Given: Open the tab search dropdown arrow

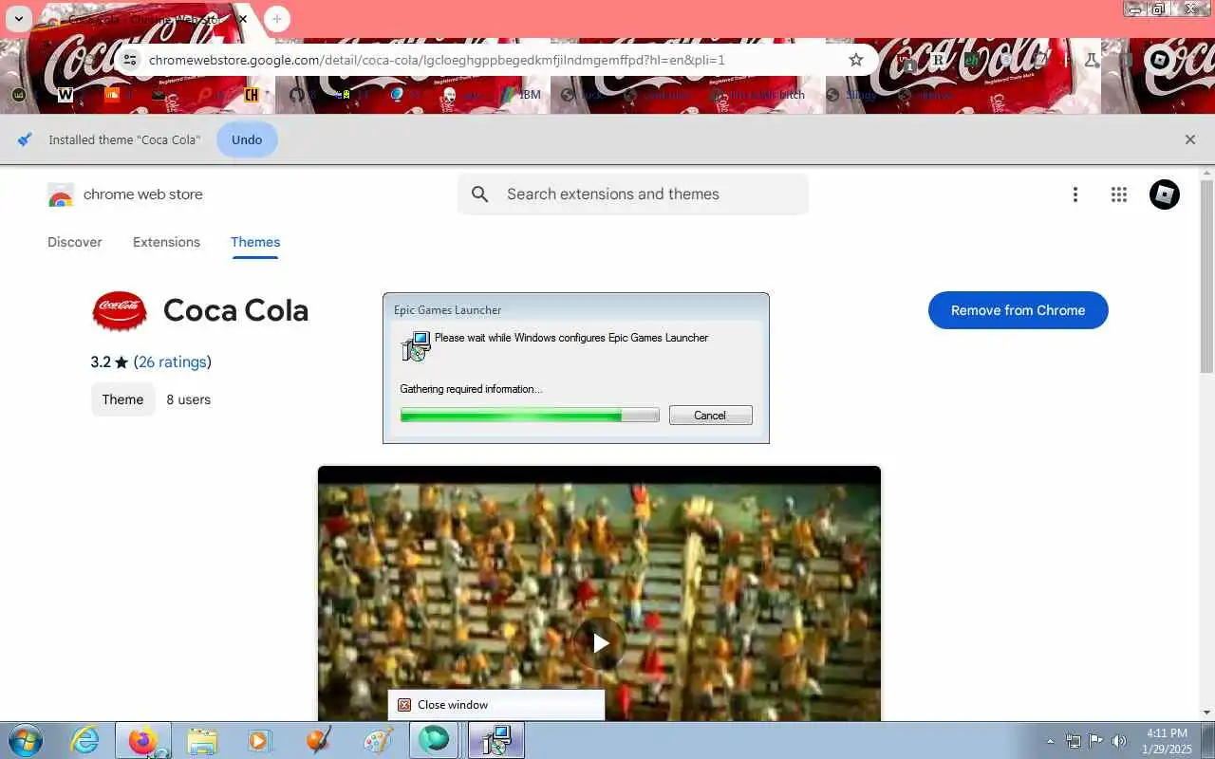Looking at the screenshot, I should coord(18,19).
